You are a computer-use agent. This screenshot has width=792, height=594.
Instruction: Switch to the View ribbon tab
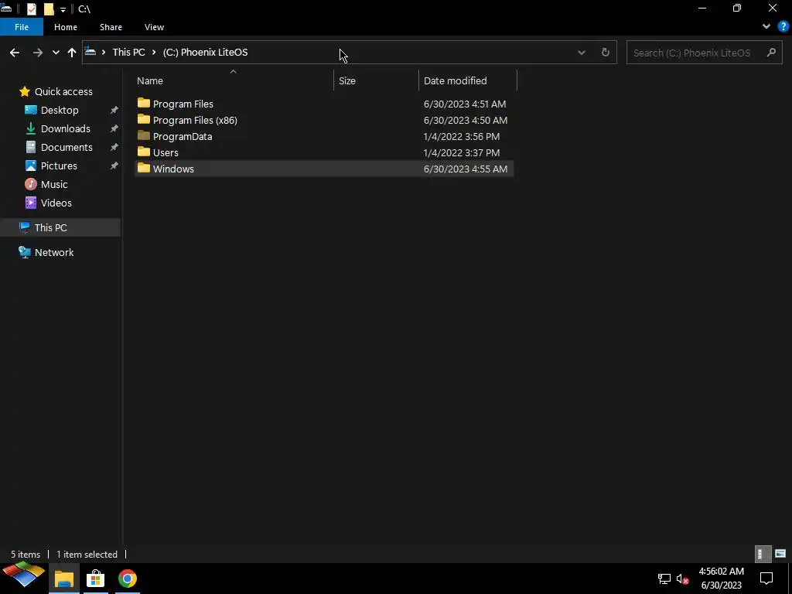[x=154, y=27]
